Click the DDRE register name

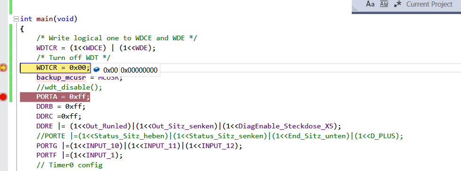coord(45,126)
